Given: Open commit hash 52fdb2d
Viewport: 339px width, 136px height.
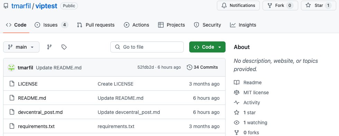Looking at the screenshot, I should 146,67.
